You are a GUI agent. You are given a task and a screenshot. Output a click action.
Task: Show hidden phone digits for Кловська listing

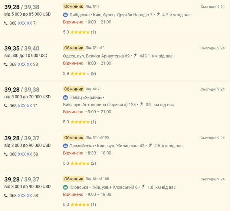tap(25, 195)
